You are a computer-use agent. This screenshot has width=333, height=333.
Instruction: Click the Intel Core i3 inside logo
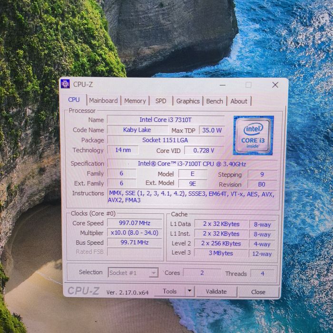coord(253,135)
